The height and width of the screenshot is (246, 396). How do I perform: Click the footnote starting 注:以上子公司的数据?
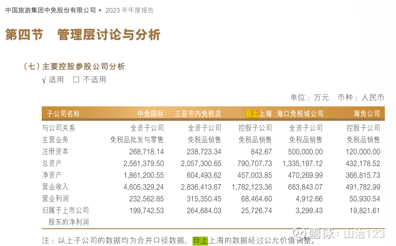(x=179, y=241)
